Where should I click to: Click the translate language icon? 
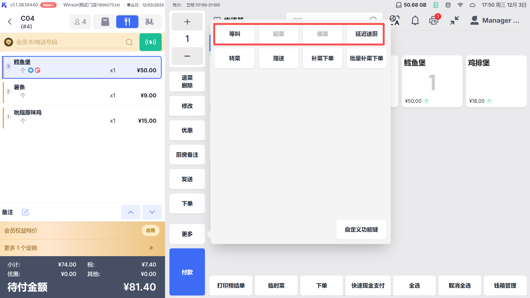(394, 21)
